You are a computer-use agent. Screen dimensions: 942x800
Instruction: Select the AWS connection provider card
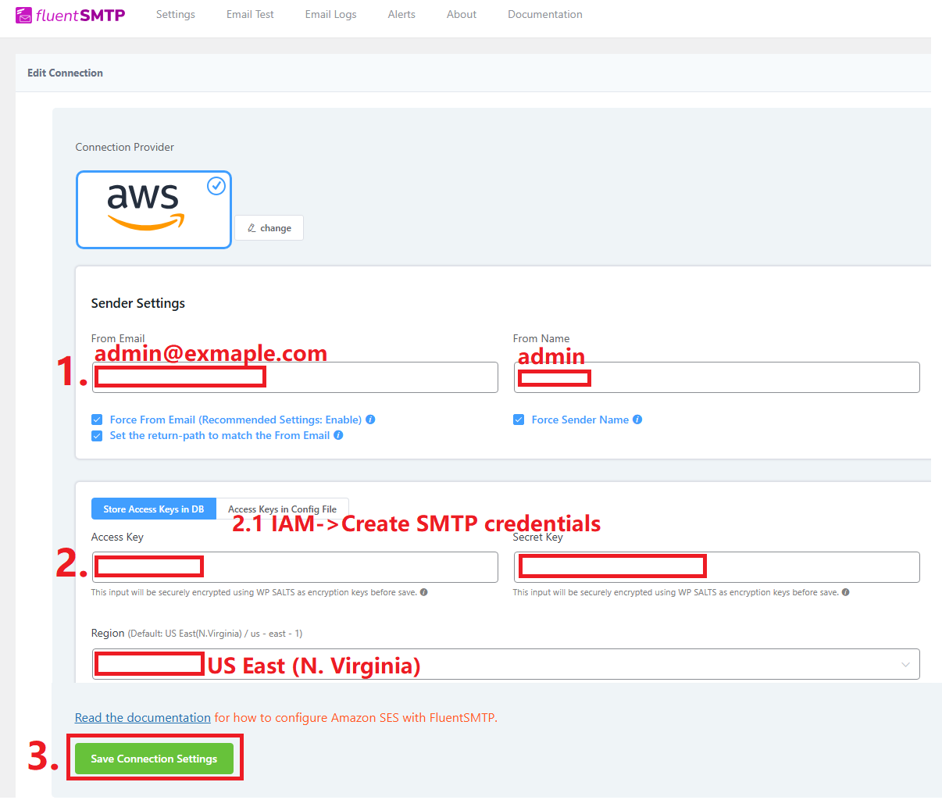pos(154,209)
